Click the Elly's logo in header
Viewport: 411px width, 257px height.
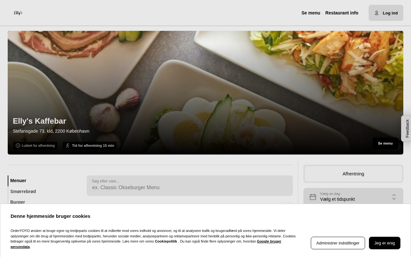tap(18, 13)
